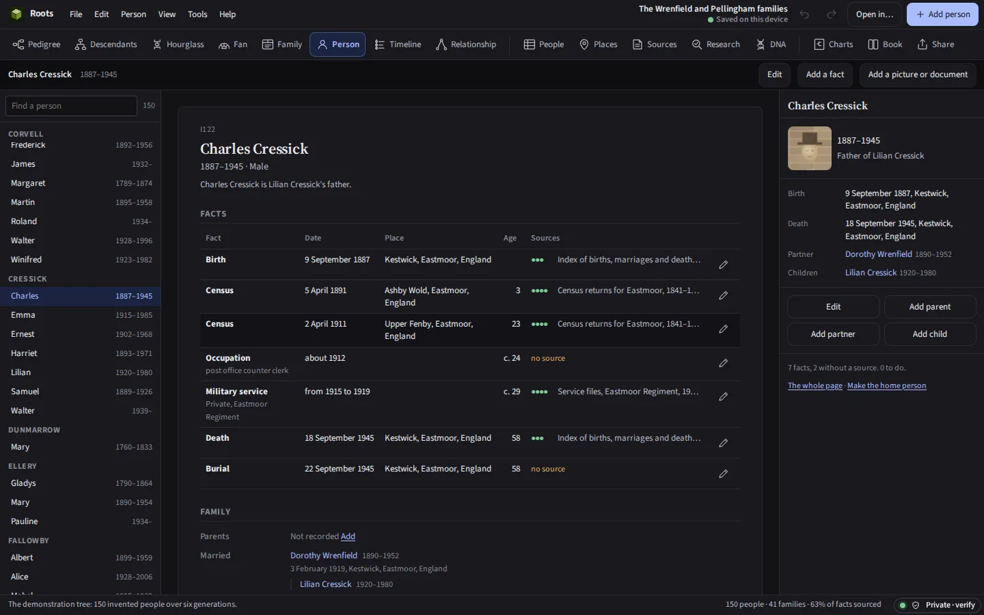984x615 pixels.
Task: Click the Find a person search field
Action: tap(71, 106)
